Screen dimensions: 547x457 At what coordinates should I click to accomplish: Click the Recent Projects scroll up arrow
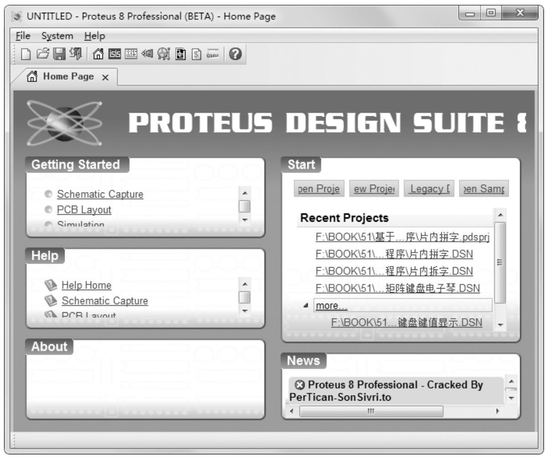(500, 214)
